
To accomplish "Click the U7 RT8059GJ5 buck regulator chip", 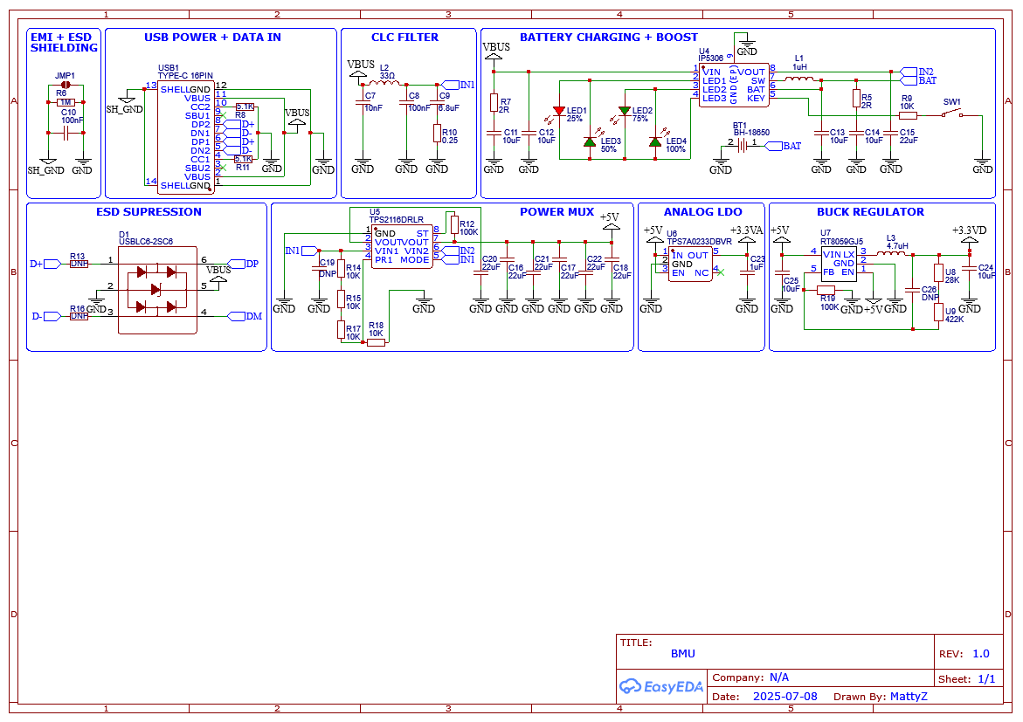I will tap(839, 264).
